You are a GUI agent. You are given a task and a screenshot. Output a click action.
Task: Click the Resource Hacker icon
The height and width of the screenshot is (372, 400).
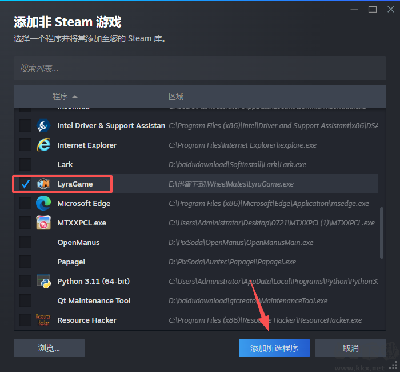[43, 320]
